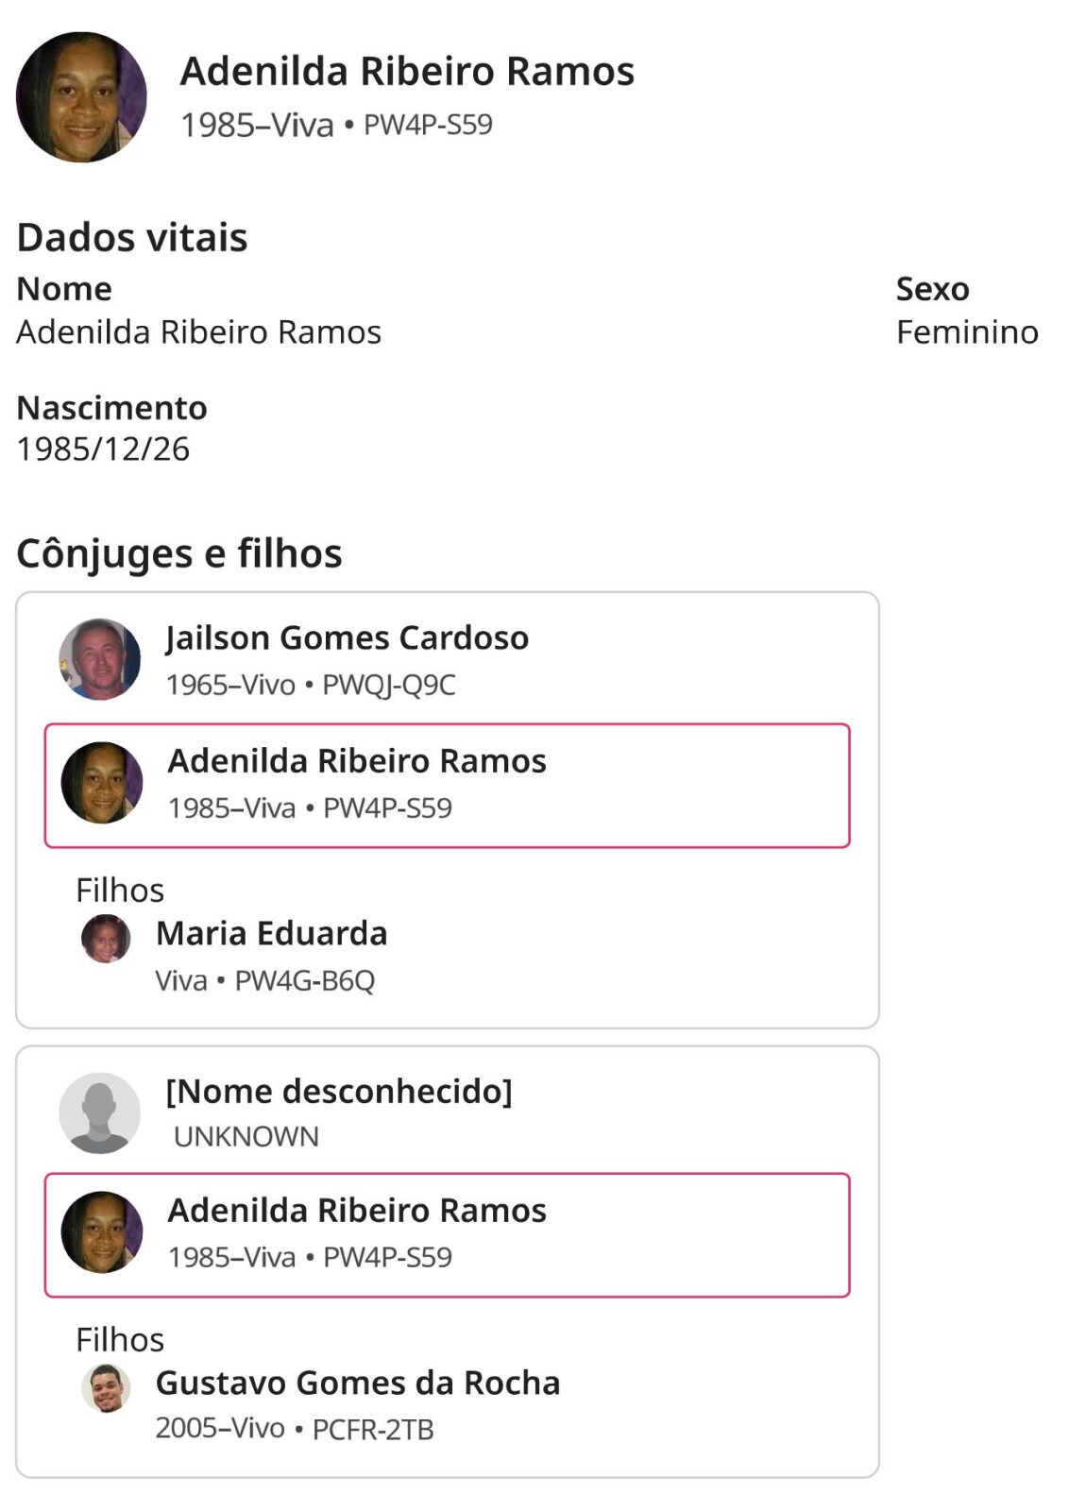Click Adenilda's photo in the unknown-spouse family card
Image resolution: width=1069 pixels, height=1511 pixels.
tap(102, 1232)
